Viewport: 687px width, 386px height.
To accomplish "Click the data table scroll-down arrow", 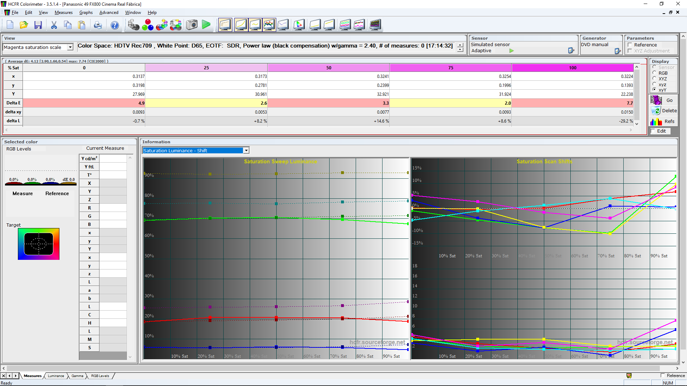I will tap(637, 124).
